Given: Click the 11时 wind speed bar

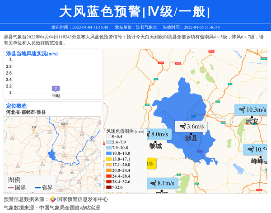Looking at the screenshot, I should coord(56,89).
